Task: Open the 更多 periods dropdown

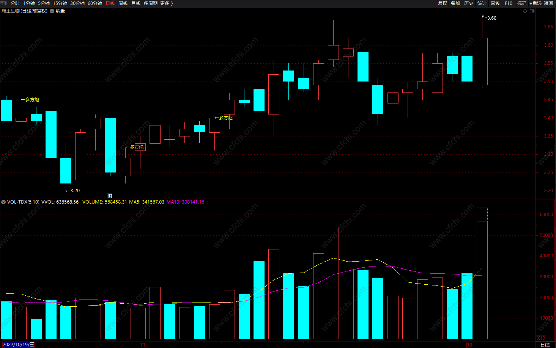Action: point(166,3)
